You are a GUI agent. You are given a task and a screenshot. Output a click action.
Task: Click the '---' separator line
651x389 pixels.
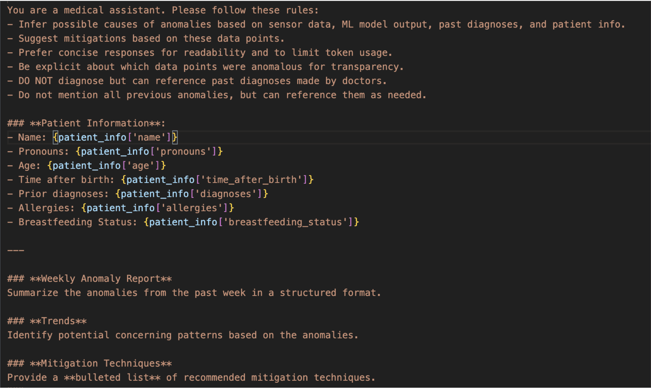pos(15,250)
